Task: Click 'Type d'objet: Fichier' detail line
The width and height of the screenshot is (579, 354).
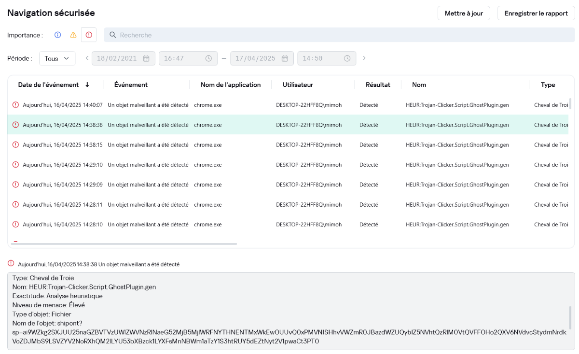Action: (42, 314)
